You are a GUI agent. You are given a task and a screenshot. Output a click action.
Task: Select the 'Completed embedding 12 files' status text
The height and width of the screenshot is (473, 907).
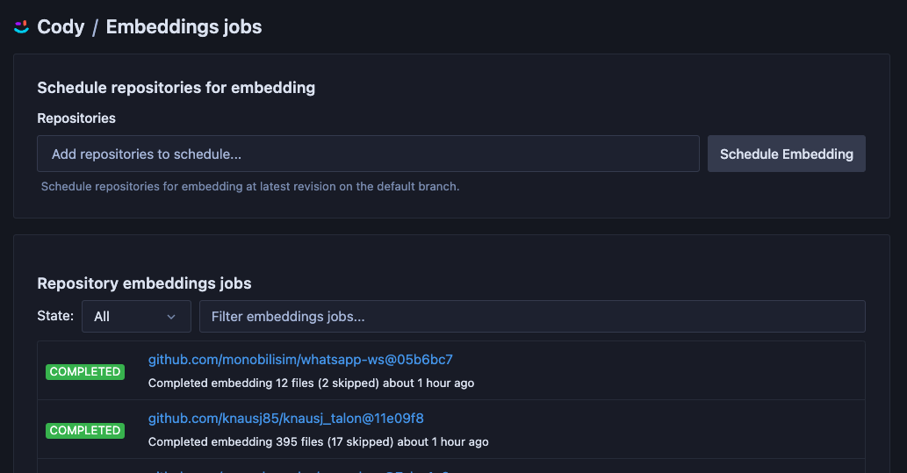311,383
